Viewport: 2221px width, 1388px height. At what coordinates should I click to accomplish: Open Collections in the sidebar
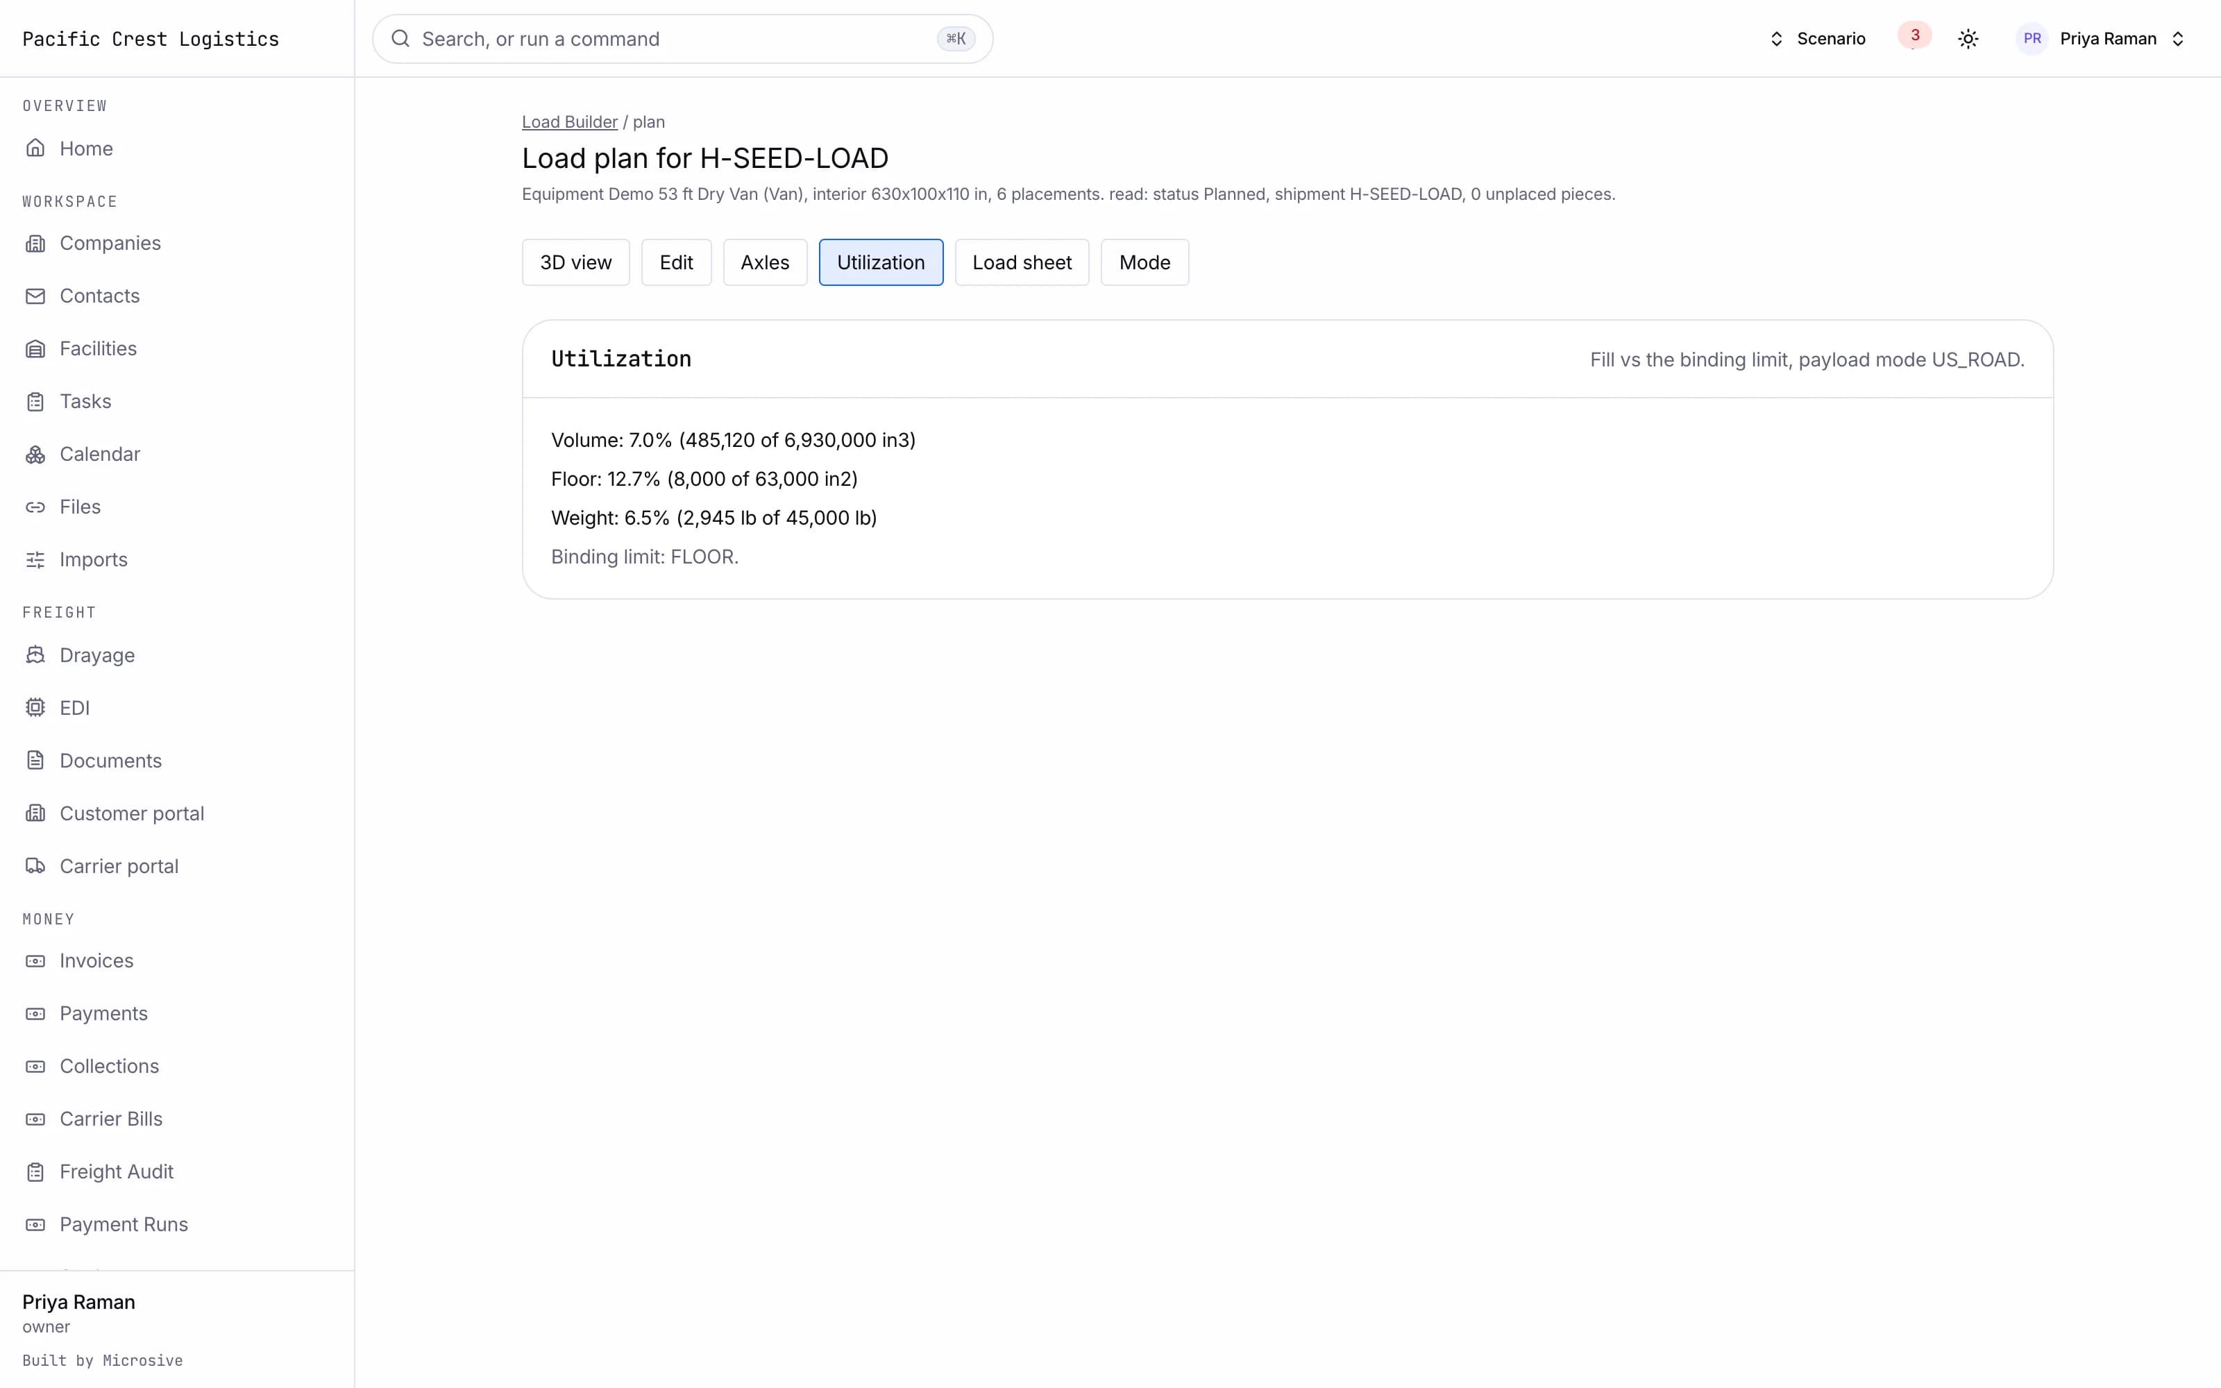tap(109, 1067)
